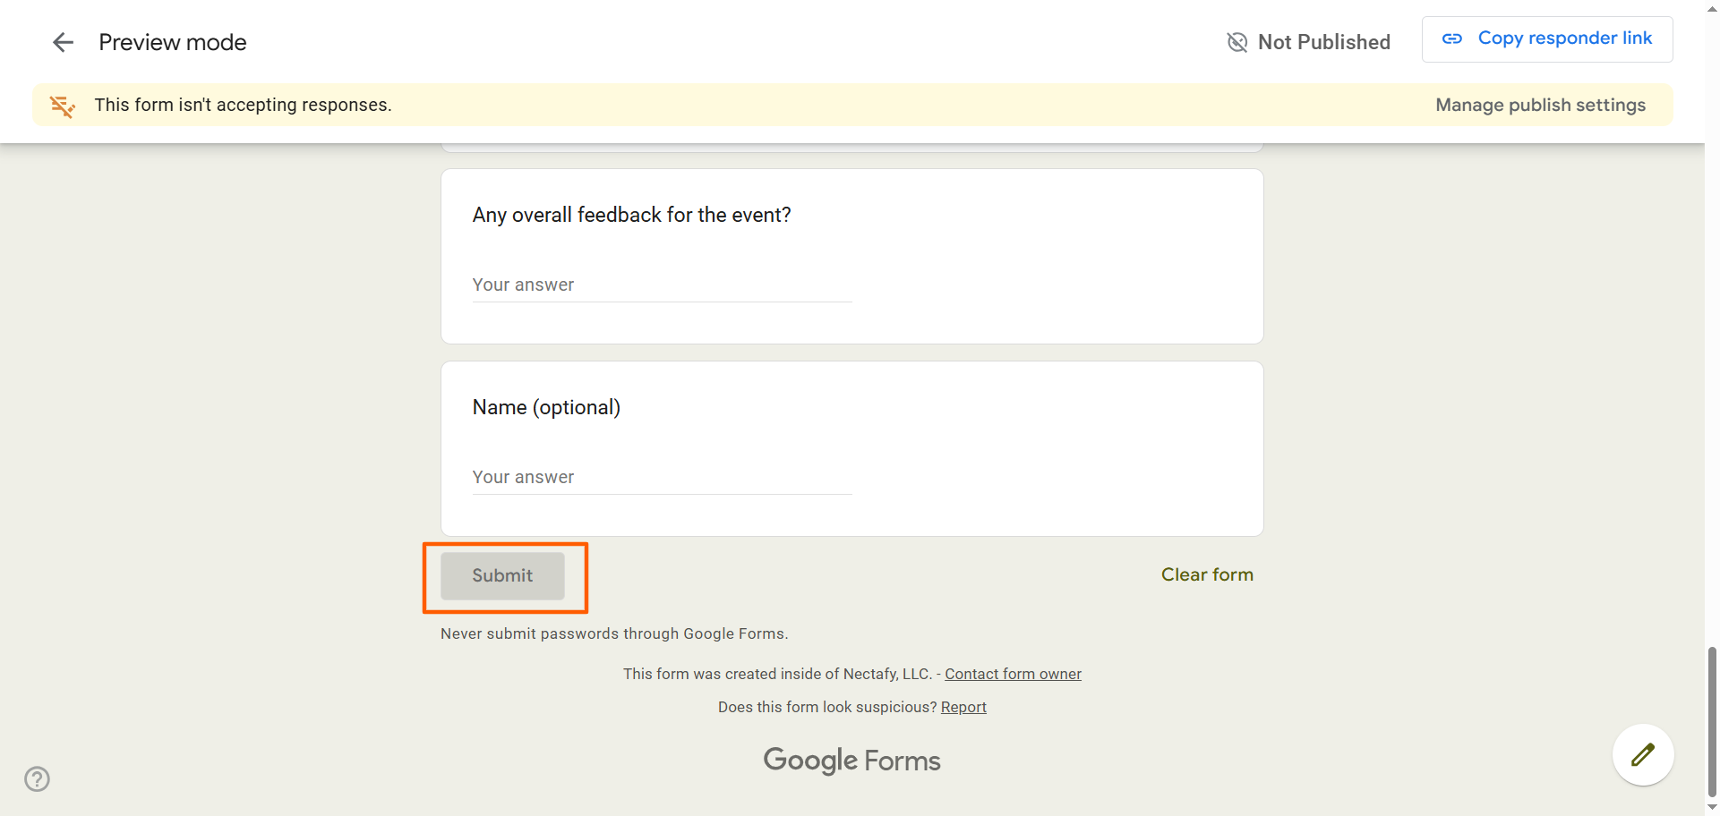This screenshot has height=816, width=1720.
Task: Click the pencil edit floating button
Action: 1643,755
